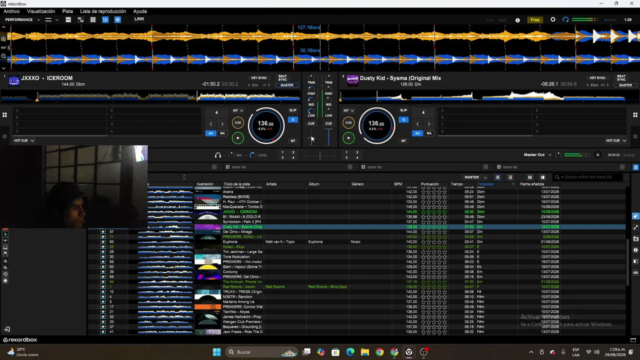Image resolution: width=640 pixels, height=360 pixels.
Task: Click the blue sync status icon
Action: (x=565, y=19)
